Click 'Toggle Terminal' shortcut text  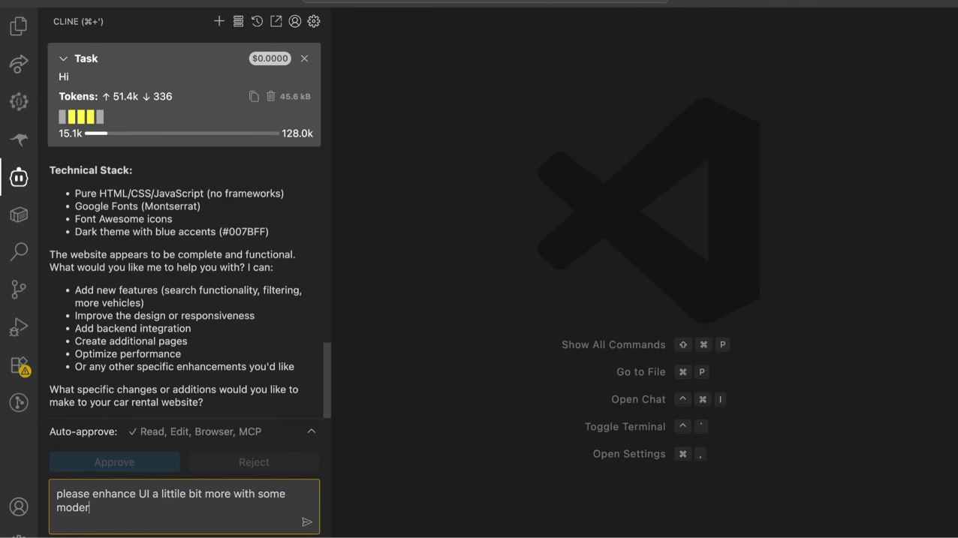tap(625, 426)
